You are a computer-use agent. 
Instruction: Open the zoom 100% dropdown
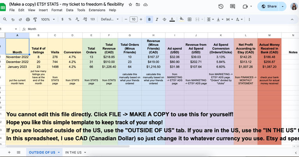pyautogui.click(x=48, y=19)
